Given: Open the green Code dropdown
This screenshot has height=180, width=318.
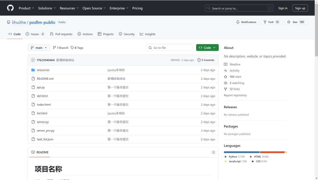Looking at the screenshot, I should 207,48.
